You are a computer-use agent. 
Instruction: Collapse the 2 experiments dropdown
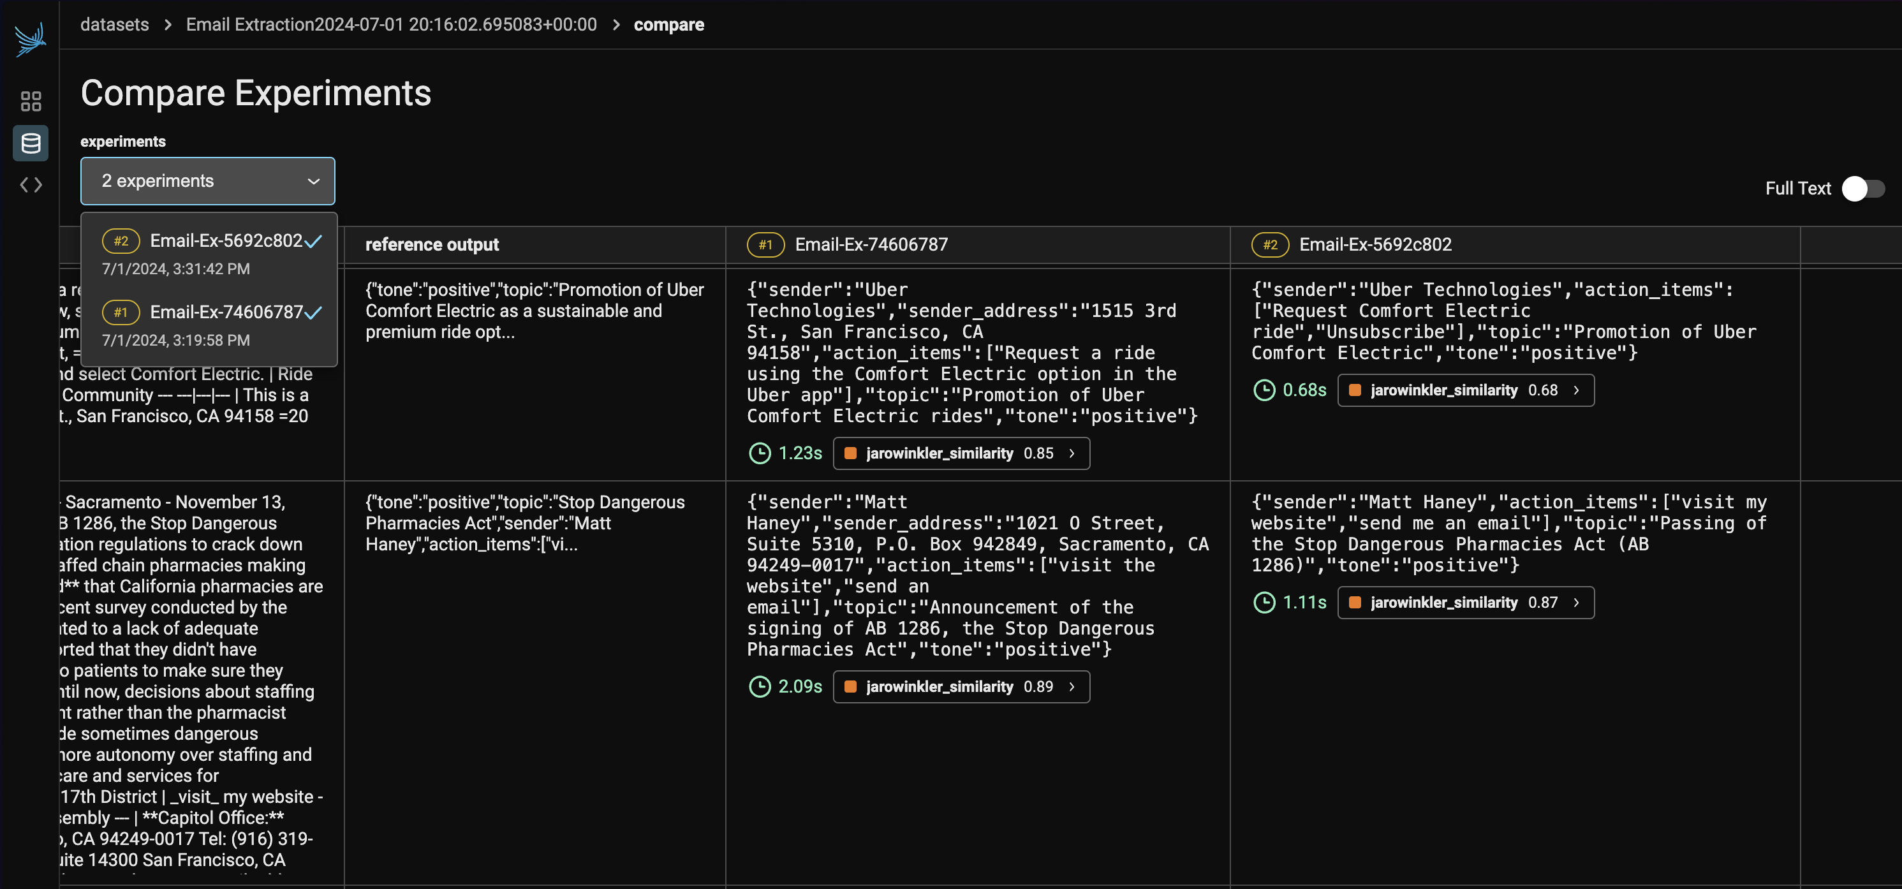tap(207, 181)
